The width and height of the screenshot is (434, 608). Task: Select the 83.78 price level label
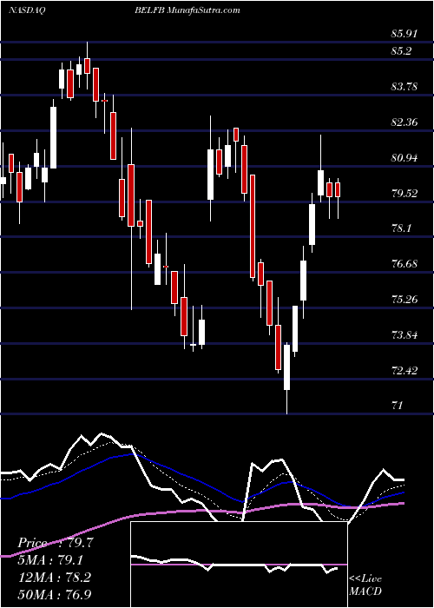point(404,87)
